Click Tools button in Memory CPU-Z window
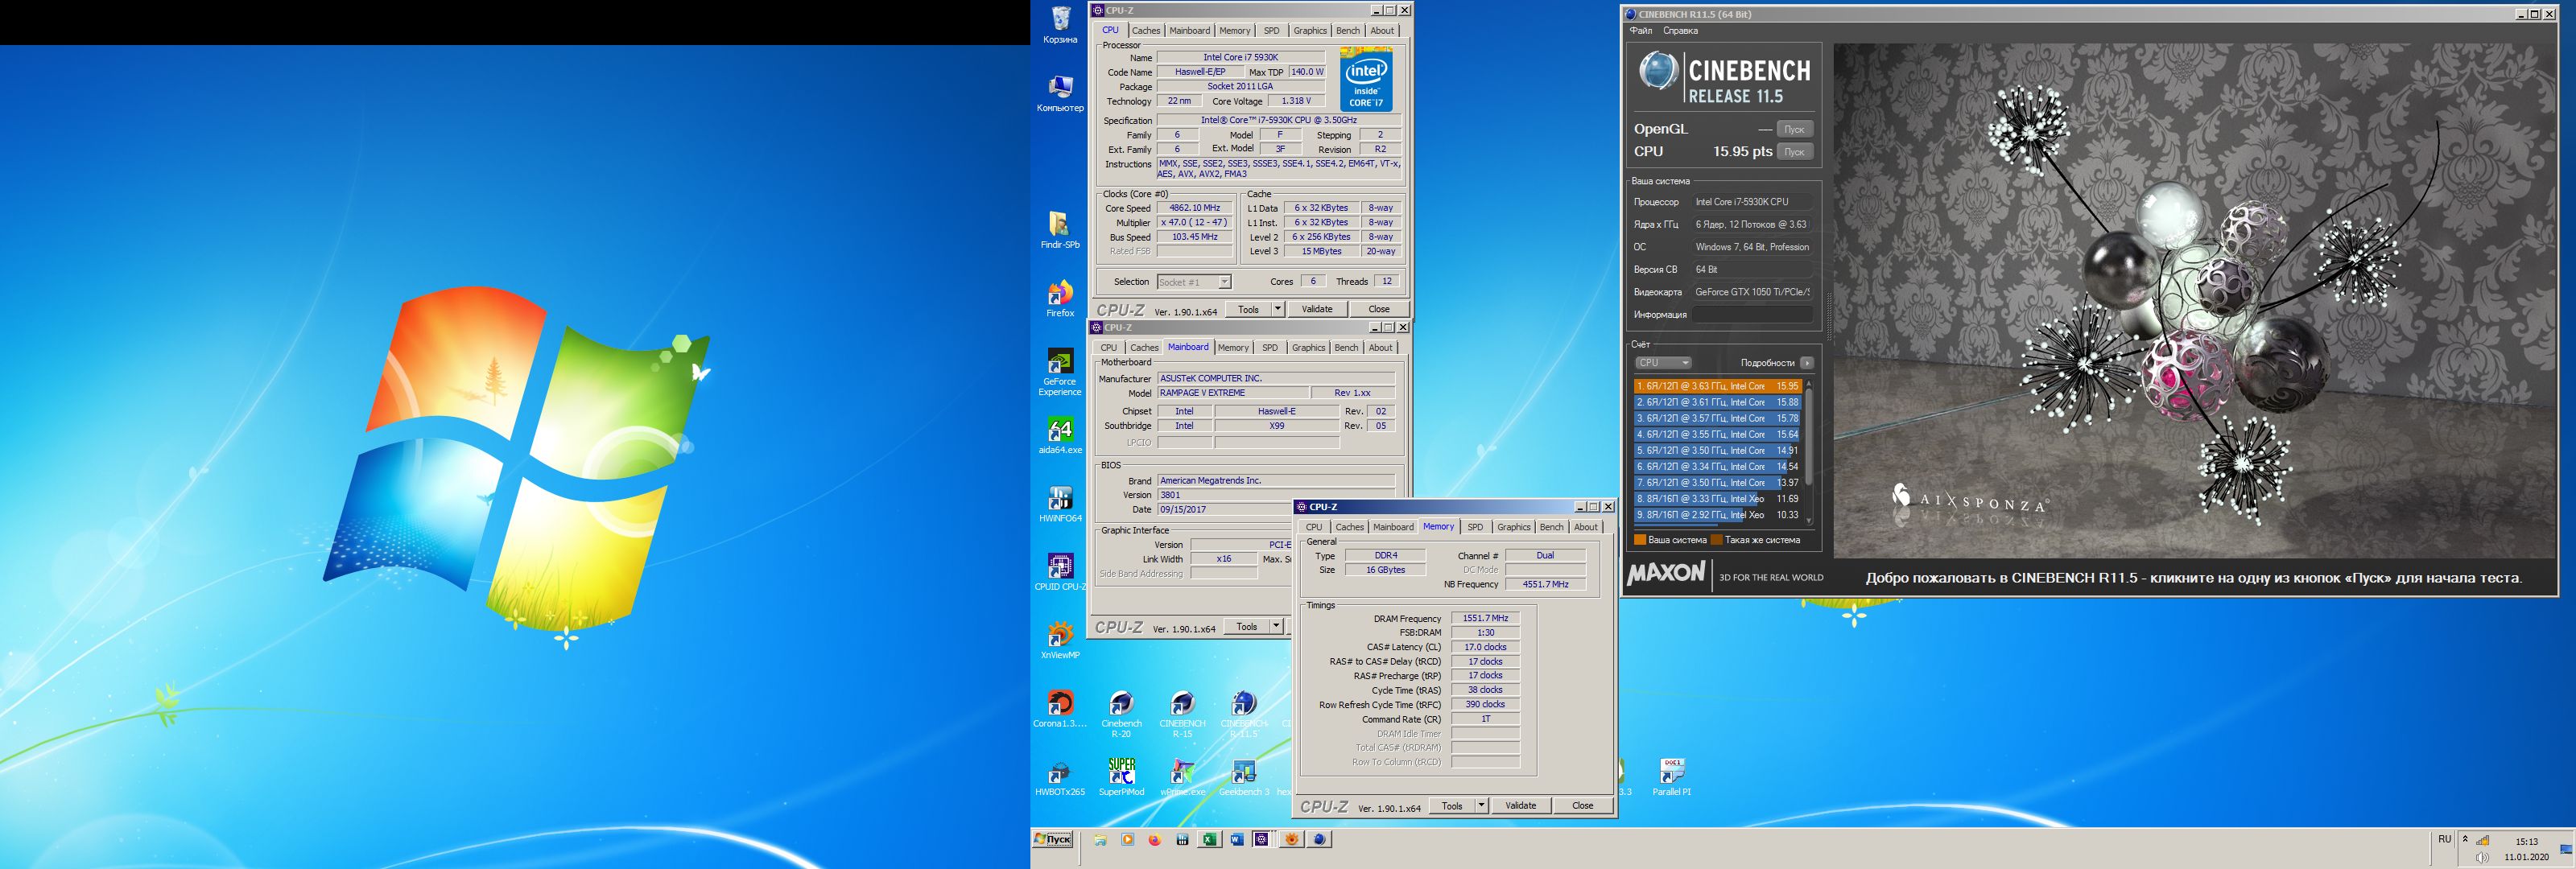This screenshot has height=869, width=2576. pyautogui.click(x=1452, y=805)
